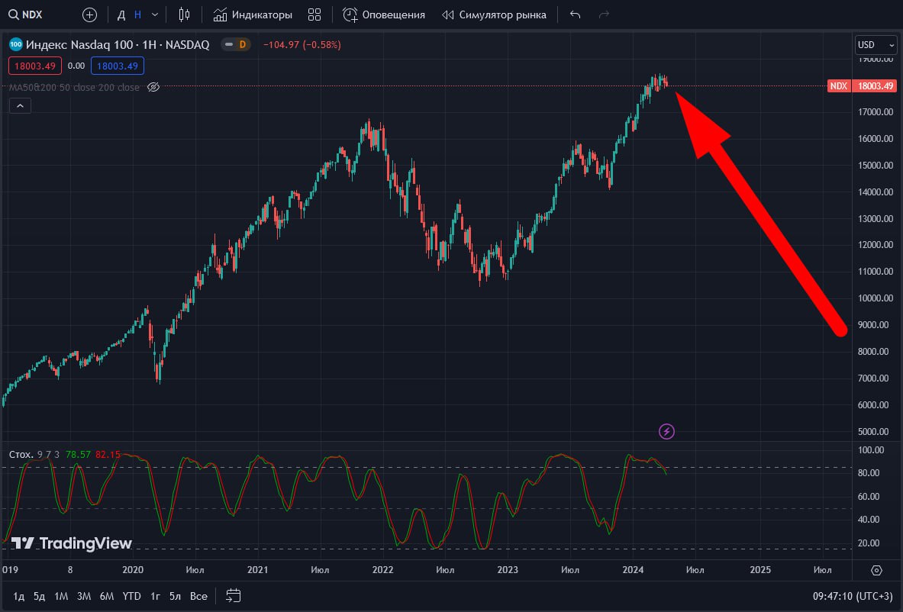The image size is (903, 612).
Task: Set range to 1М
Action: click(x=61, y=597)
